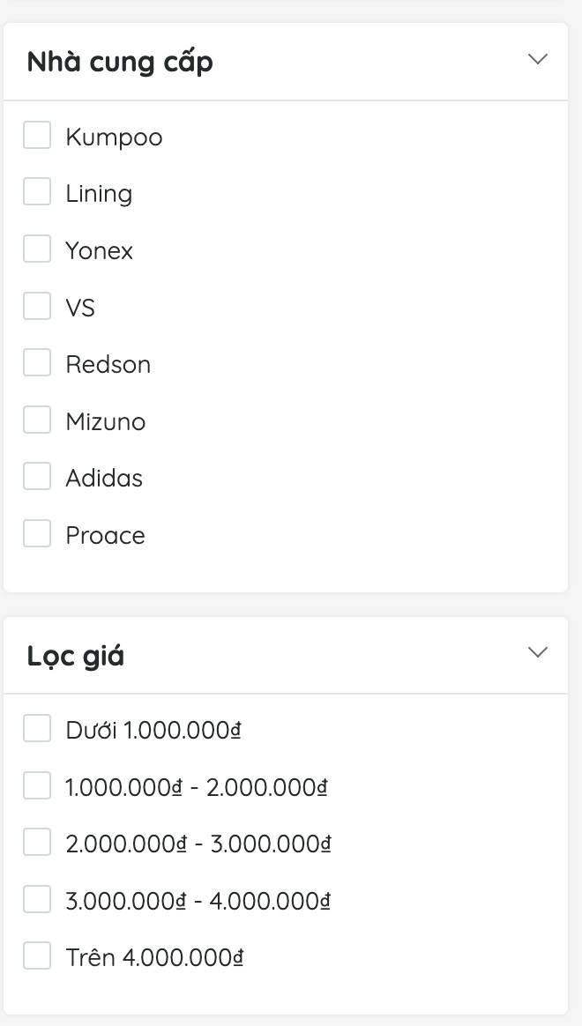
Task: Tick the Adidas checkbox
Action: click(x=37, y=477)
